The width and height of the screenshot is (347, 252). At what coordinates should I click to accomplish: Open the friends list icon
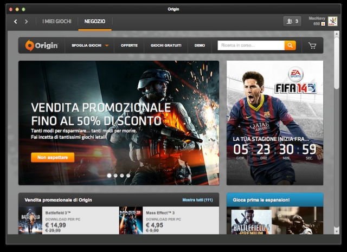292,21
